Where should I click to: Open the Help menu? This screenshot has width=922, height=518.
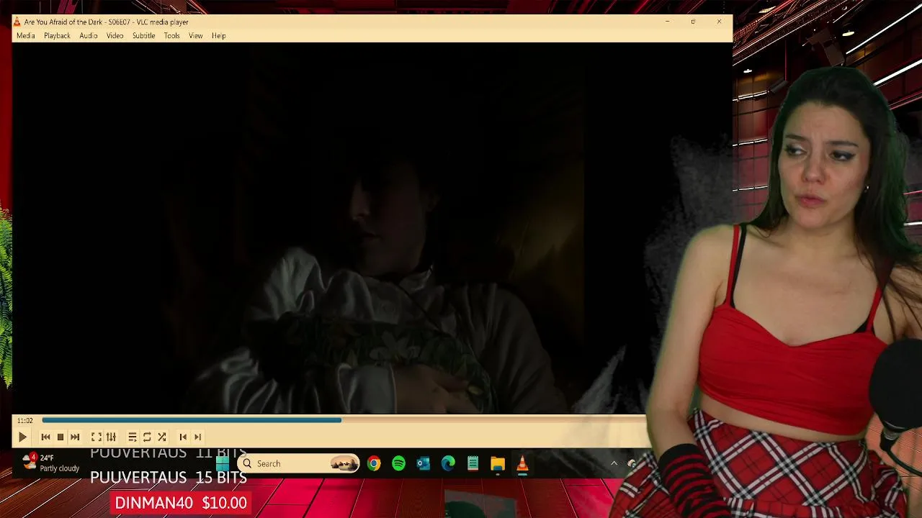point(218,35)
